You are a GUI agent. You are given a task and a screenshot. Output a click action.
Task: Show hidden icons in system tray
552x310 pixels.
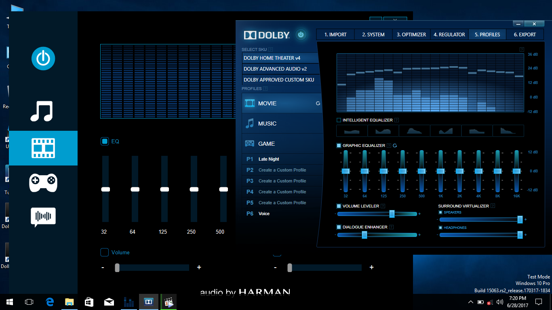pyautogui.click(x=470, y=302)
